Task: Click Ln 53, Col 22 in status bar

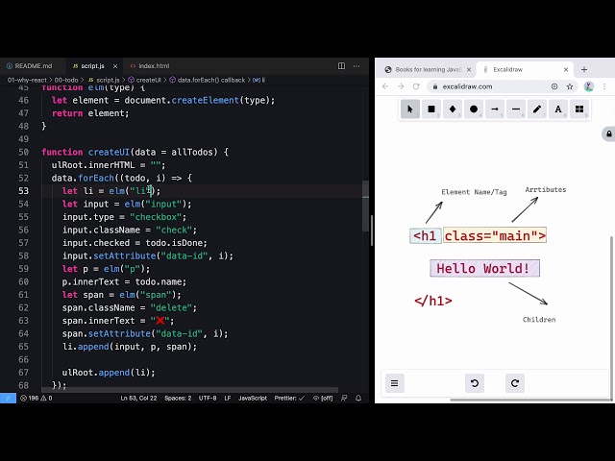Action: tap(138, 398)
